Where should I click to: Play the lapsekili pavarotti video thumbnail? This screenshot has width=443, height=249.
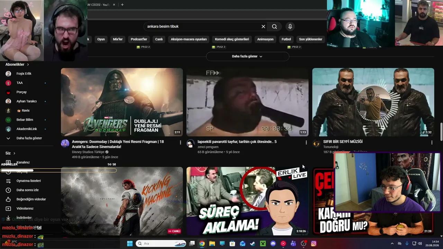click(247, 102)
